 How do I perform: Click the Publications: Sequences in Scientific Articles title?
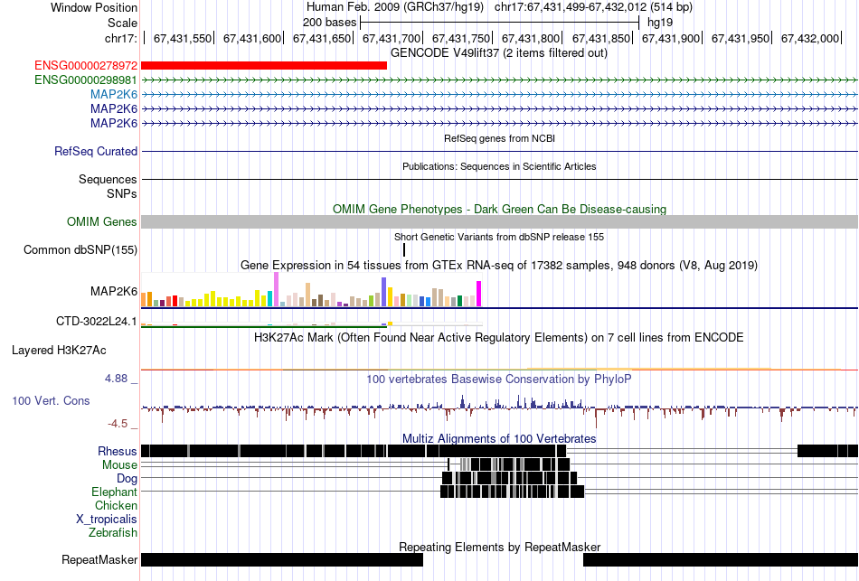[x=499, y=166]
